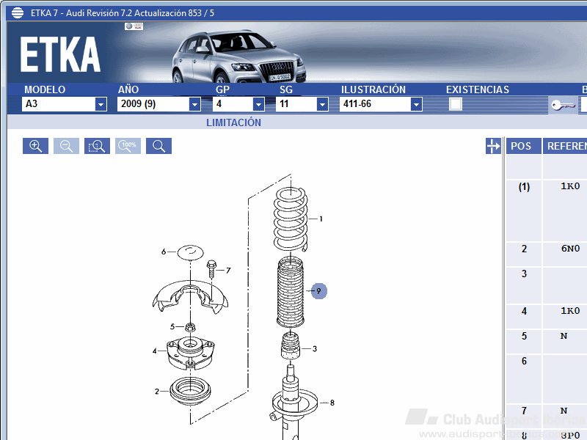Select part number 6 cap label
The image size is (587, 440).
pos(164,252)
